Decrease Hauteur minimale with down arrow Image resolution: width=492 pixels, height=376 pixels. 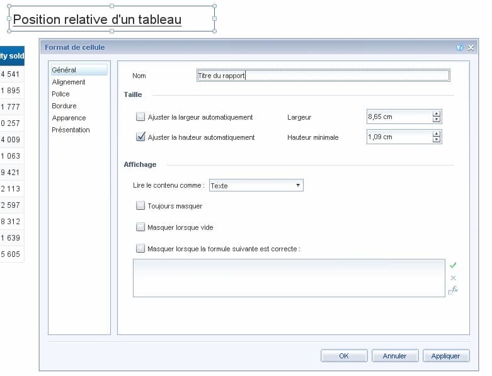437,140
